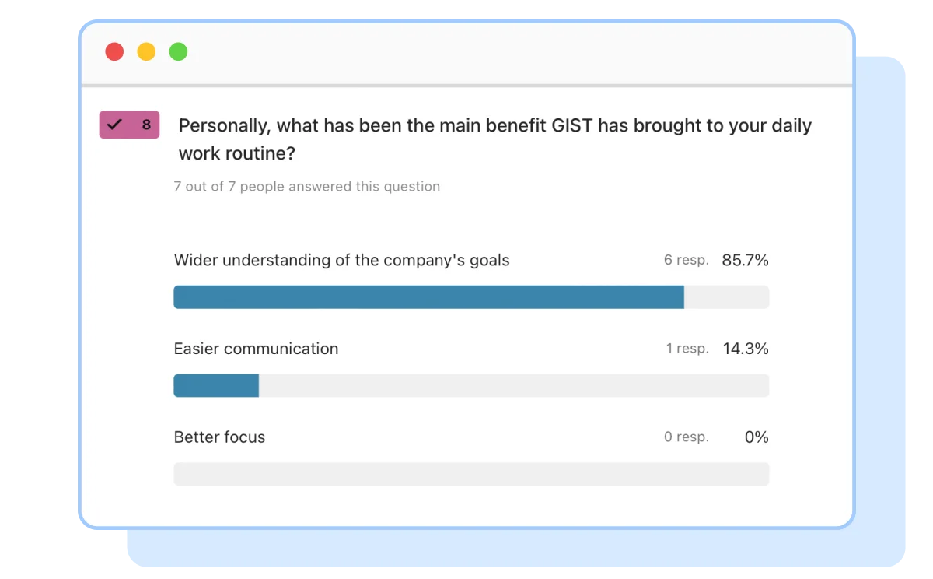Click the 'Easier communication' answer label
This screenshot has width=933, height=579.
click(x=256, y=349)
